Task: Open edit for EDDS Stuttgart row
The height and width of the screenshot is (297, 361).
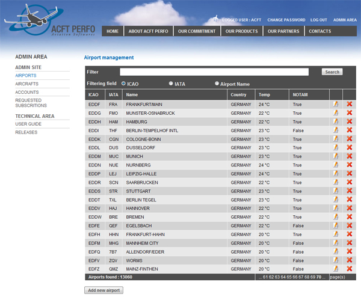Action: point(336,191)
